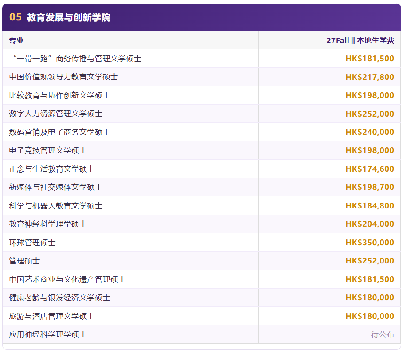Pick the program "数字人力资源管理文学硕士"

pos(56,114)
